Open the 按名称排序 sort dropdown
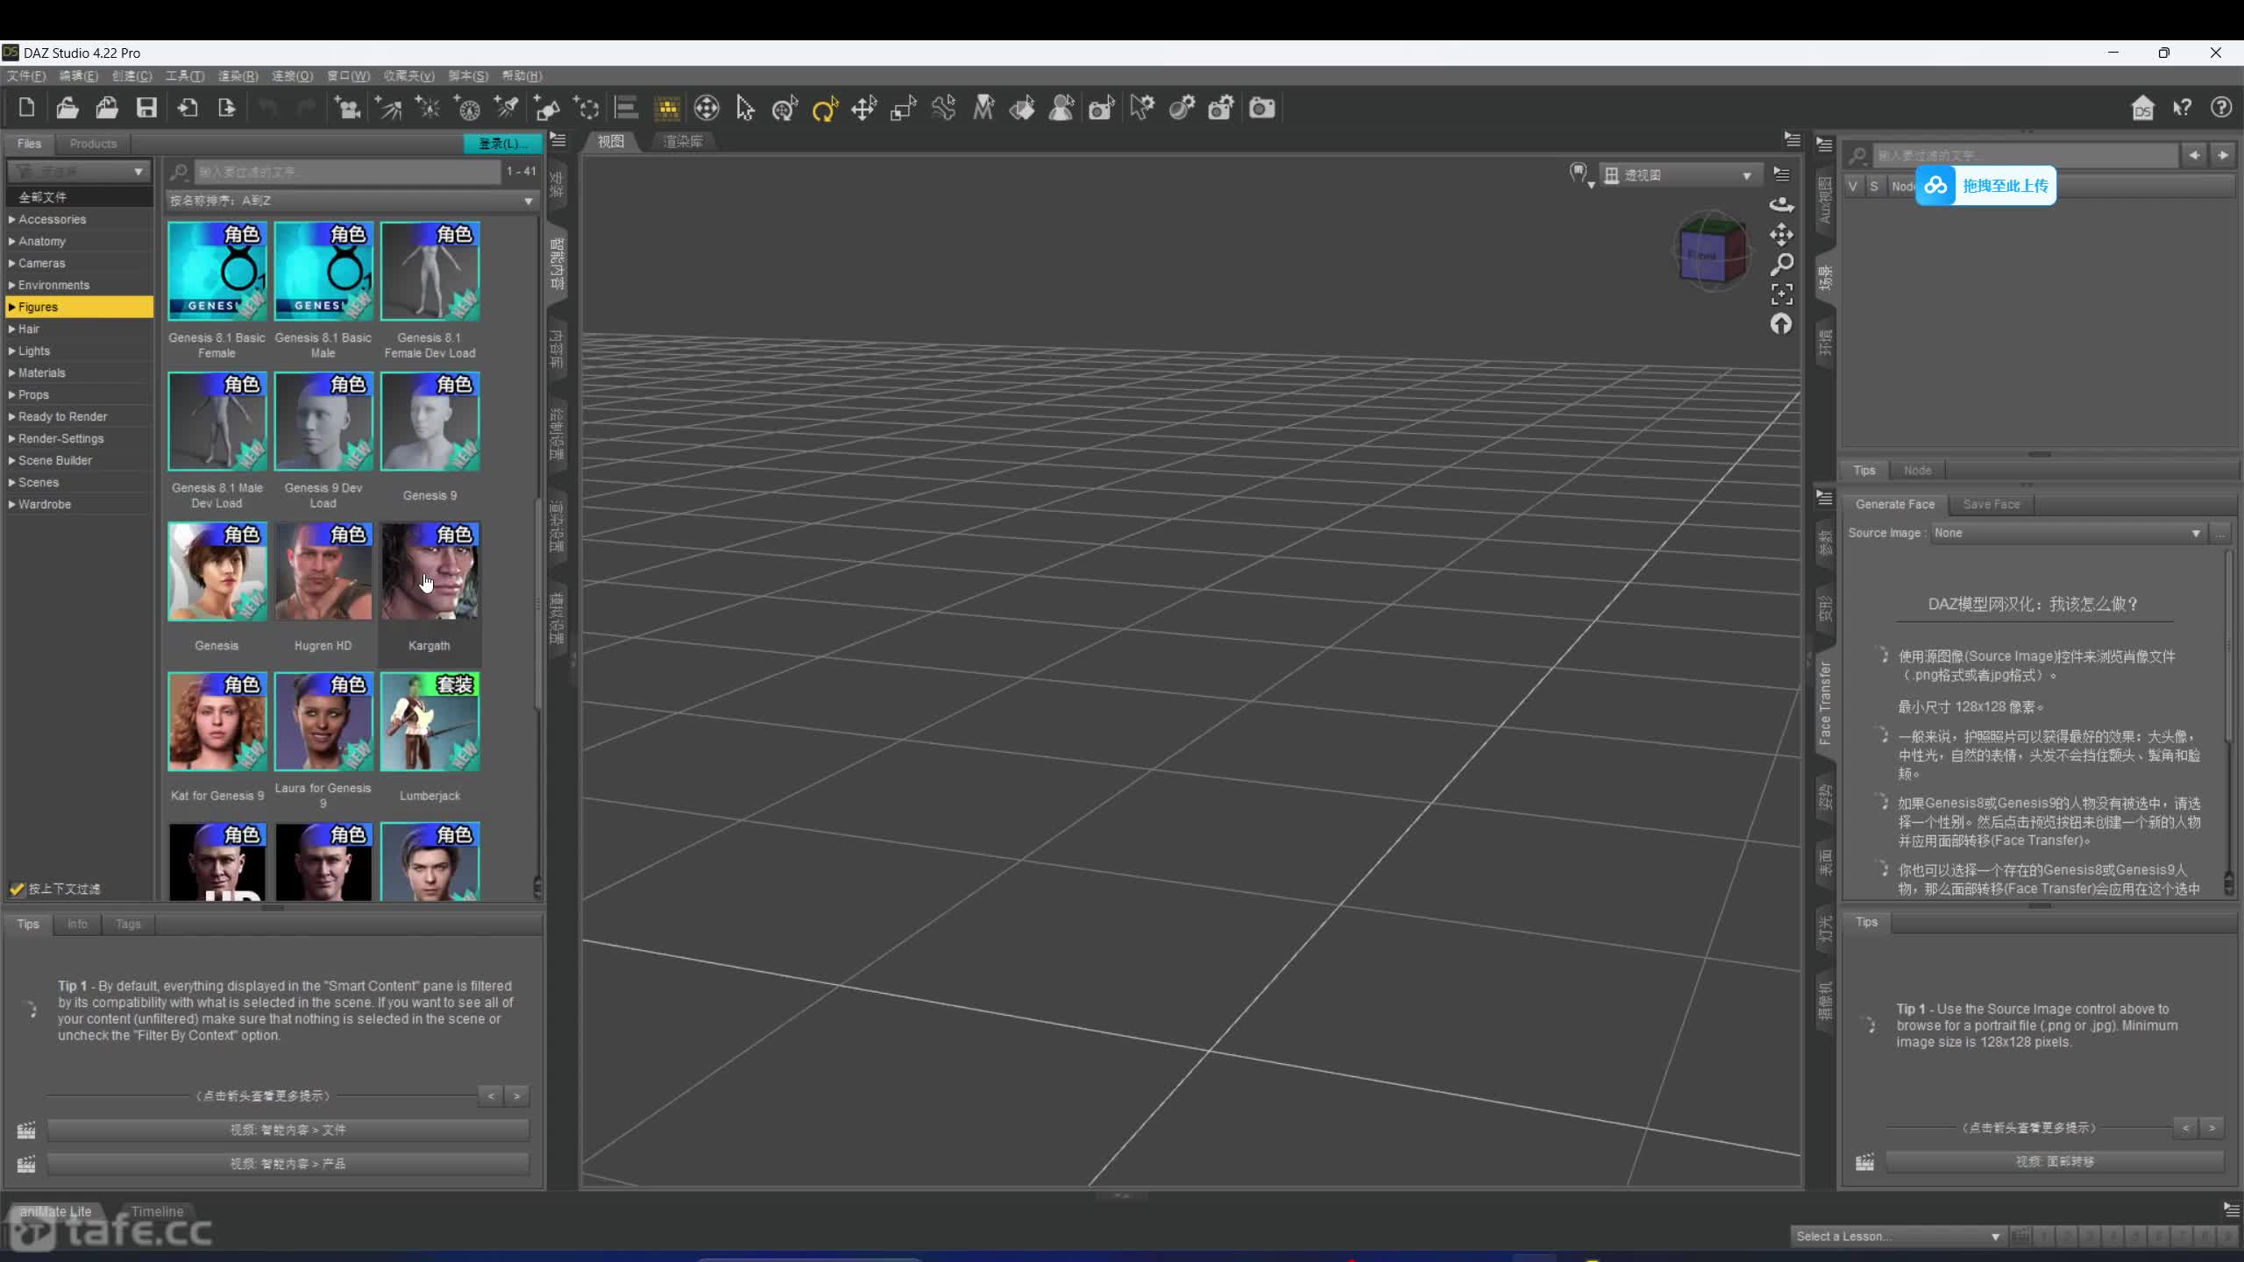 click(352, 201)
